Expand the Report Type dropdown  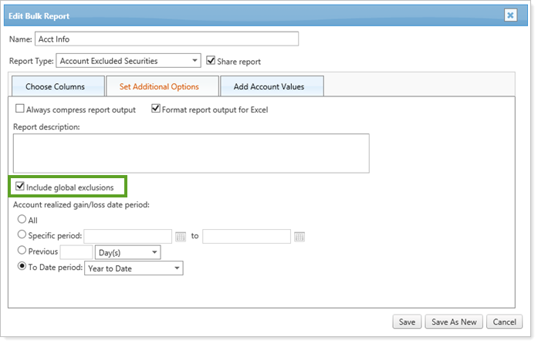(x=129, y=61)
